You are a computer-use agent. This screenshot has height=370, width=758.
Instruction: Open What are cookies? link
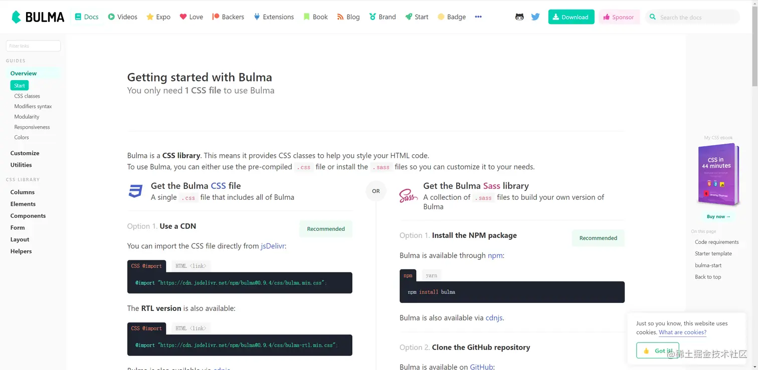pos(682,332)
